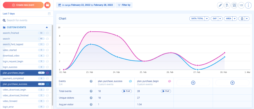
Task: Click the orange folder icon button
Action: pos(47,5)
